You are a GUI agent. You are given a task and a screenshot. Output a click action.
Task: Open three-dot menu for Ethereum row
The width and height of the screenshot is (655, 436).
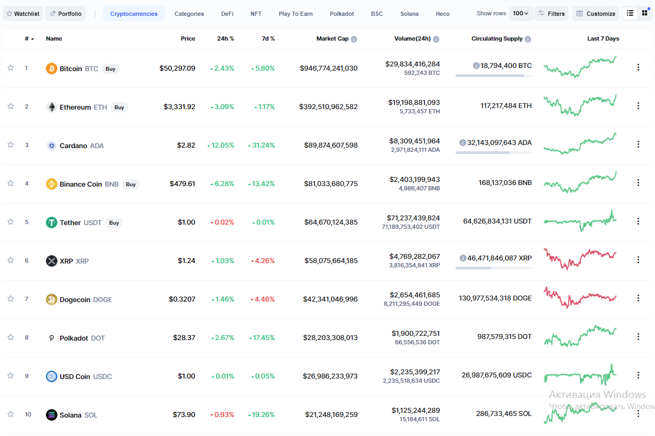638,105
